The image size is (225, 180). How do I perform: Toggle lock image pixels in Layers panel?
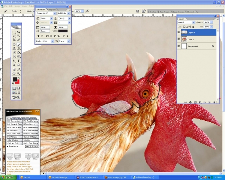[187, 27]
